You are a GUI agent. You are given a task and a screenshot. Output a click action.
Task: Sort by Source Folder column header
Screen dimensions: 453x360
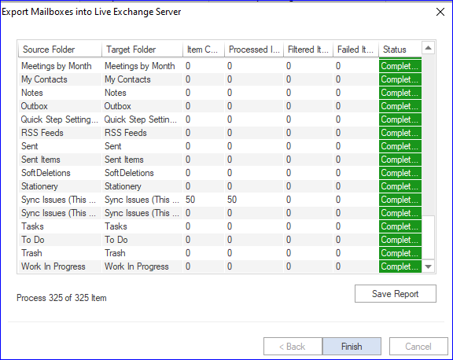click(x=60, y=50)
